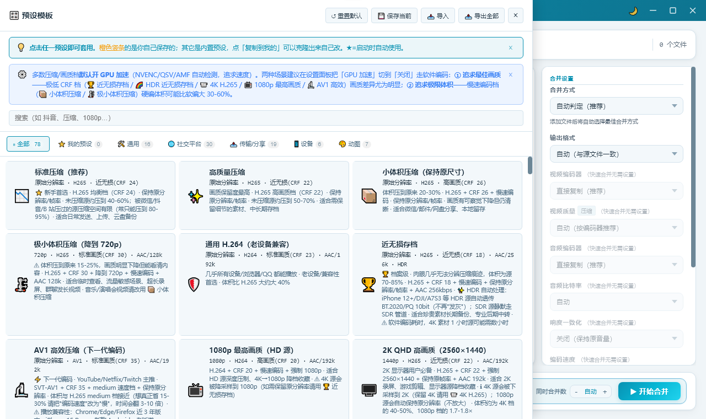The height and width of the screenshot is (419, 706).
Task: Open the 视频编码器 dropdown
Action: pos(617,191)
